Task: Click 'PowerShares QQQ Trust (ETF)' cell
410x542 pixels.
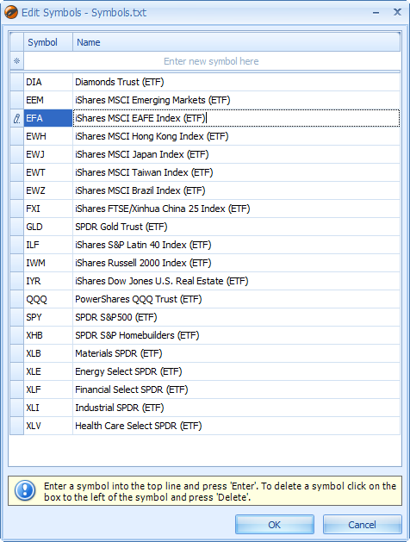Action: (236, 299)
